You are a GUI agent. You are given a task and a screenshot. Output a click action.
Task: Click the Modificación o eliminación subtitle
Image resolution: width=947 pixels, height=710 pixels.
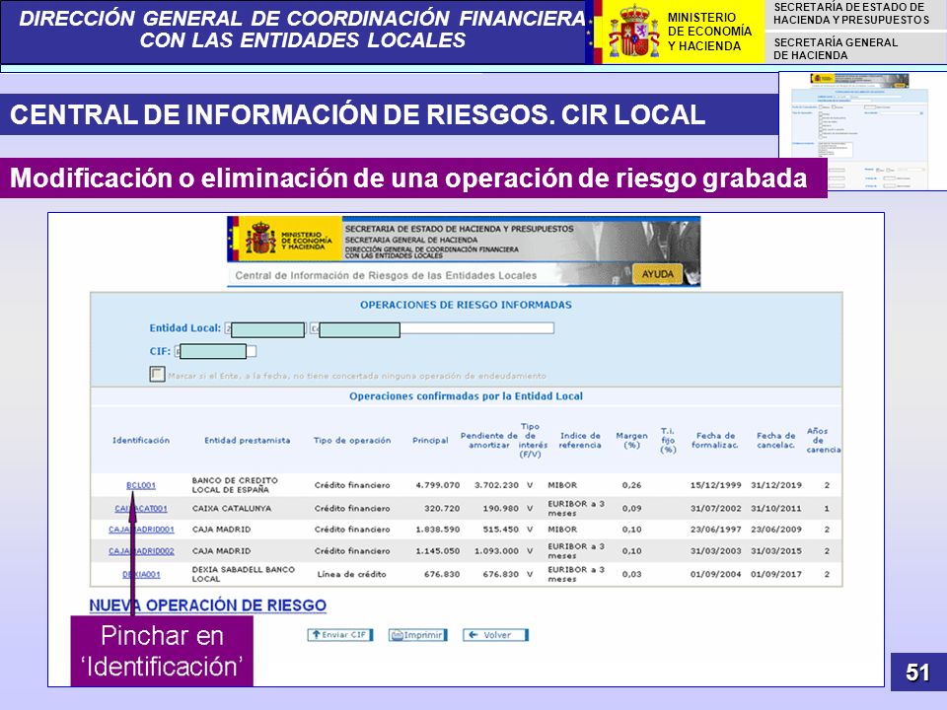click(408, 178)
